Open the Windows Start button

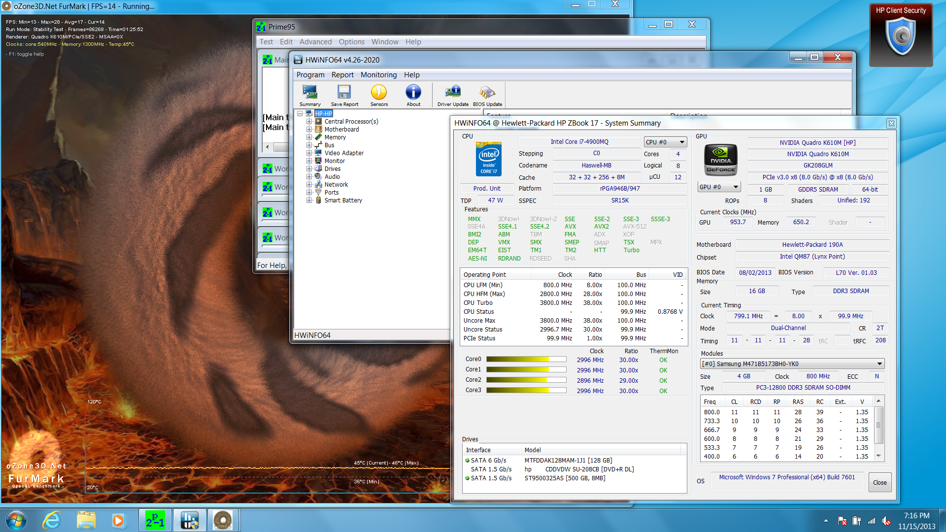pyautogui.click(x=16, y=520)
